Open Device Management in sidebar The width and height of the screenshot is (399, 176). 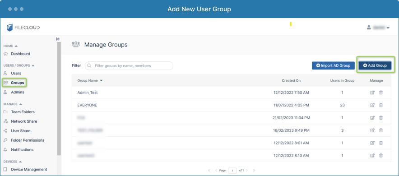pos(29,169)
